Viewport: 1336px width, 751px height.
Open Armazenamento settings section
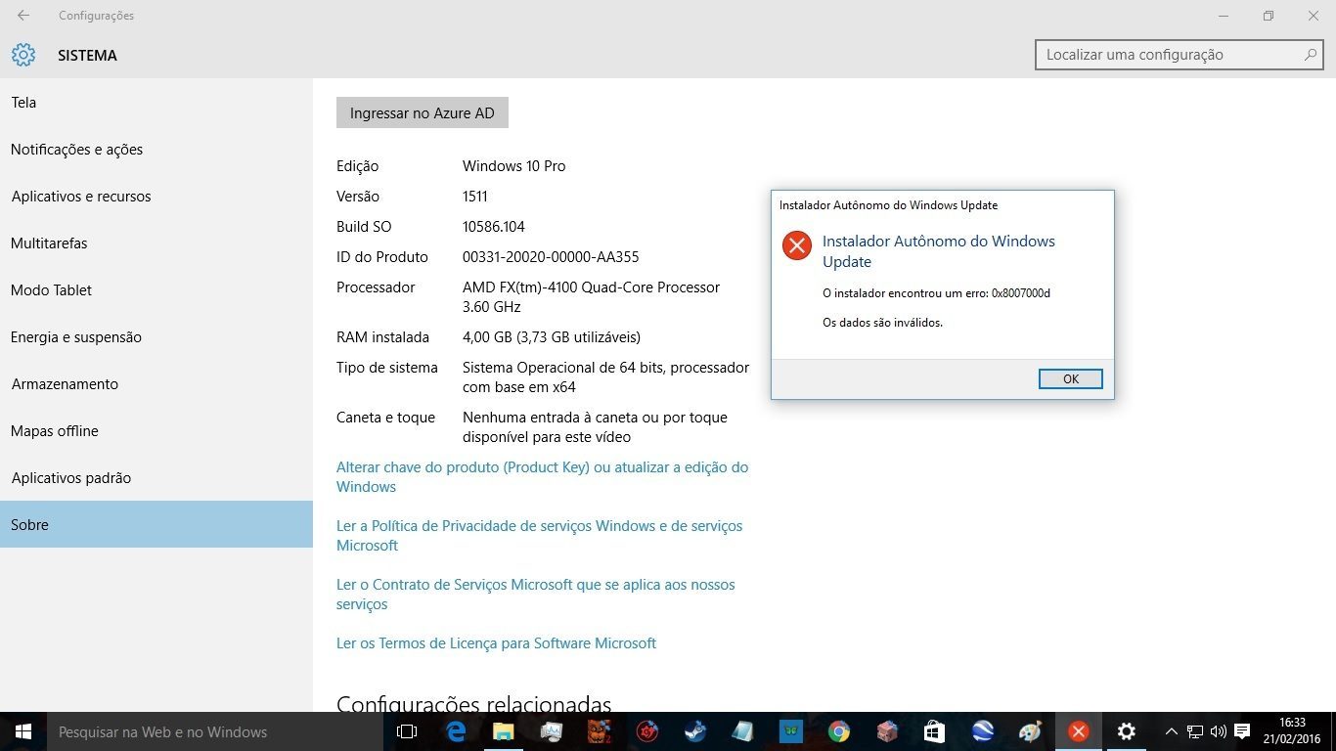[x=156, y=384]
